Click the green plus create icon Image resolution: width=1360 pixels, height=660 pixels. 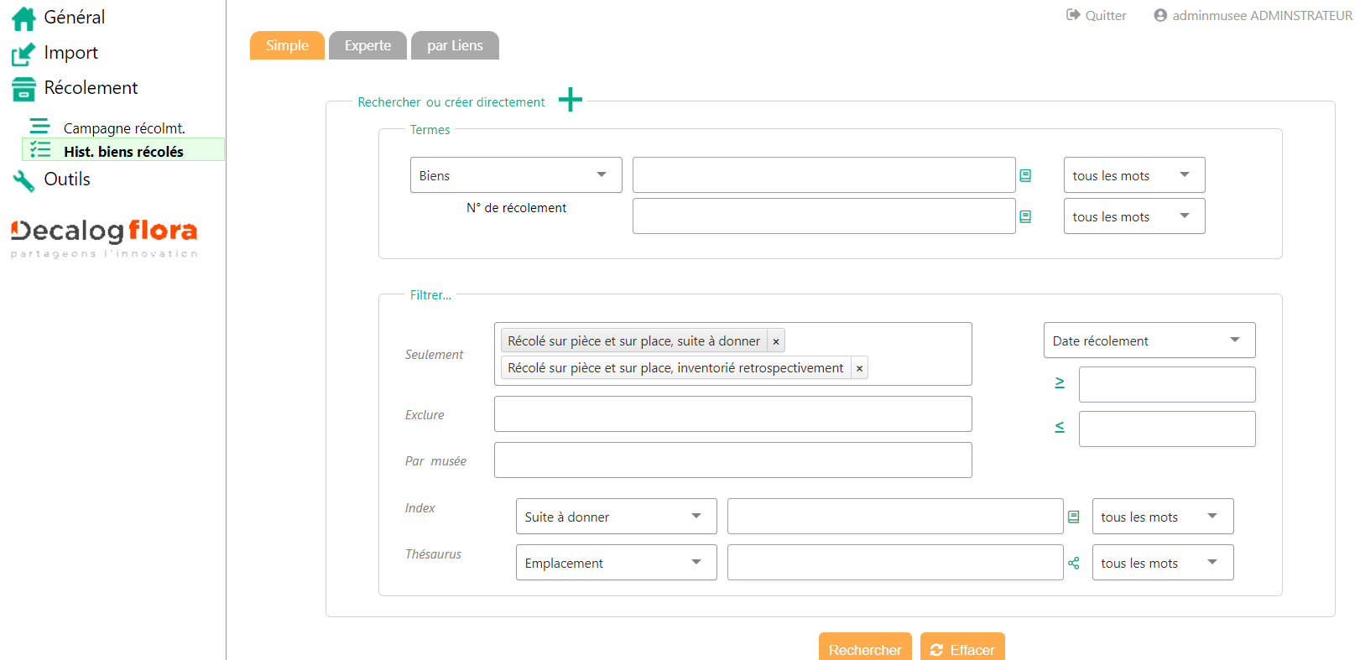click(571, 100)
